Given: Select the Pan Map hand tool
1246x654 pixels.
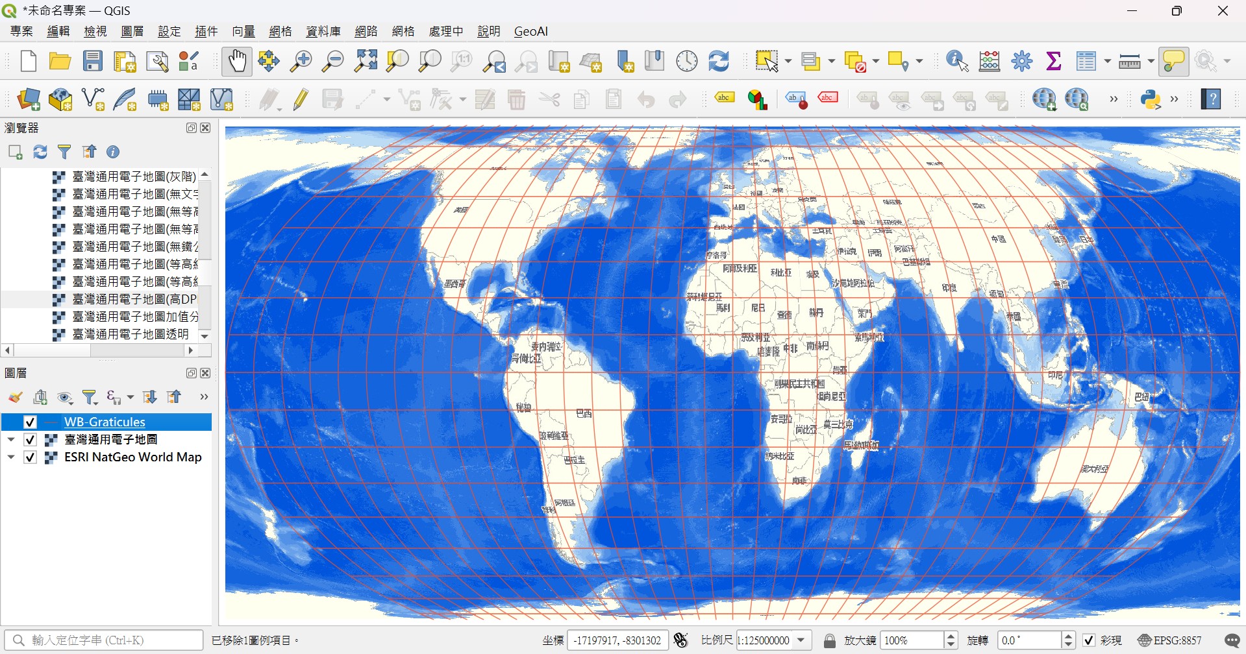Looking at the screenshot, I should (236, 62).
